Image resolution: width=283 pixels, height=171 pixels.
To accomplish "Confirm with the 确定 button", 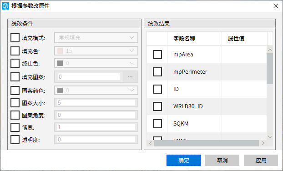I will point(183,161).
